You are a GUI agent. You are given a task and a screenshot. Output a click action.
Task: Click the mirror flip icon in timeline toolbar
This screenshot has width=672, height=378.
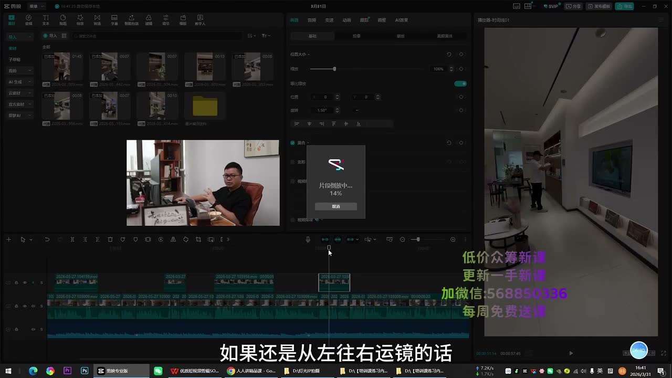point(173,239)
